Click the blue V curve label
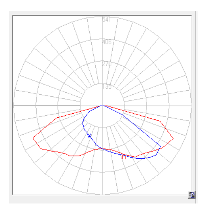This screenshot has width=210, height=218. [89, 136]
